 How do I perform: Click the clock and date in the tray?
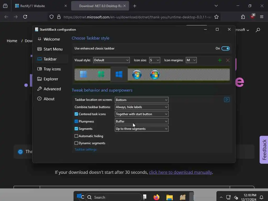pos(249,197)
